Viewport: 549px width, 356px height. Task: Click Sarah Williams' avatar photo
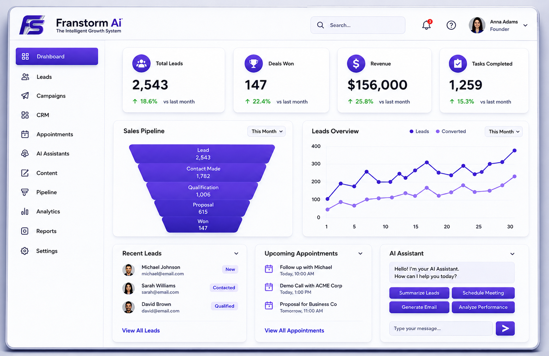pos(129,288)
